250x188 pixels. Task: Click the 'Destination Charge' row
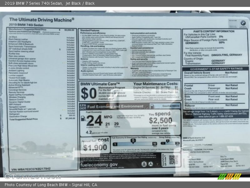coord(42,116)
